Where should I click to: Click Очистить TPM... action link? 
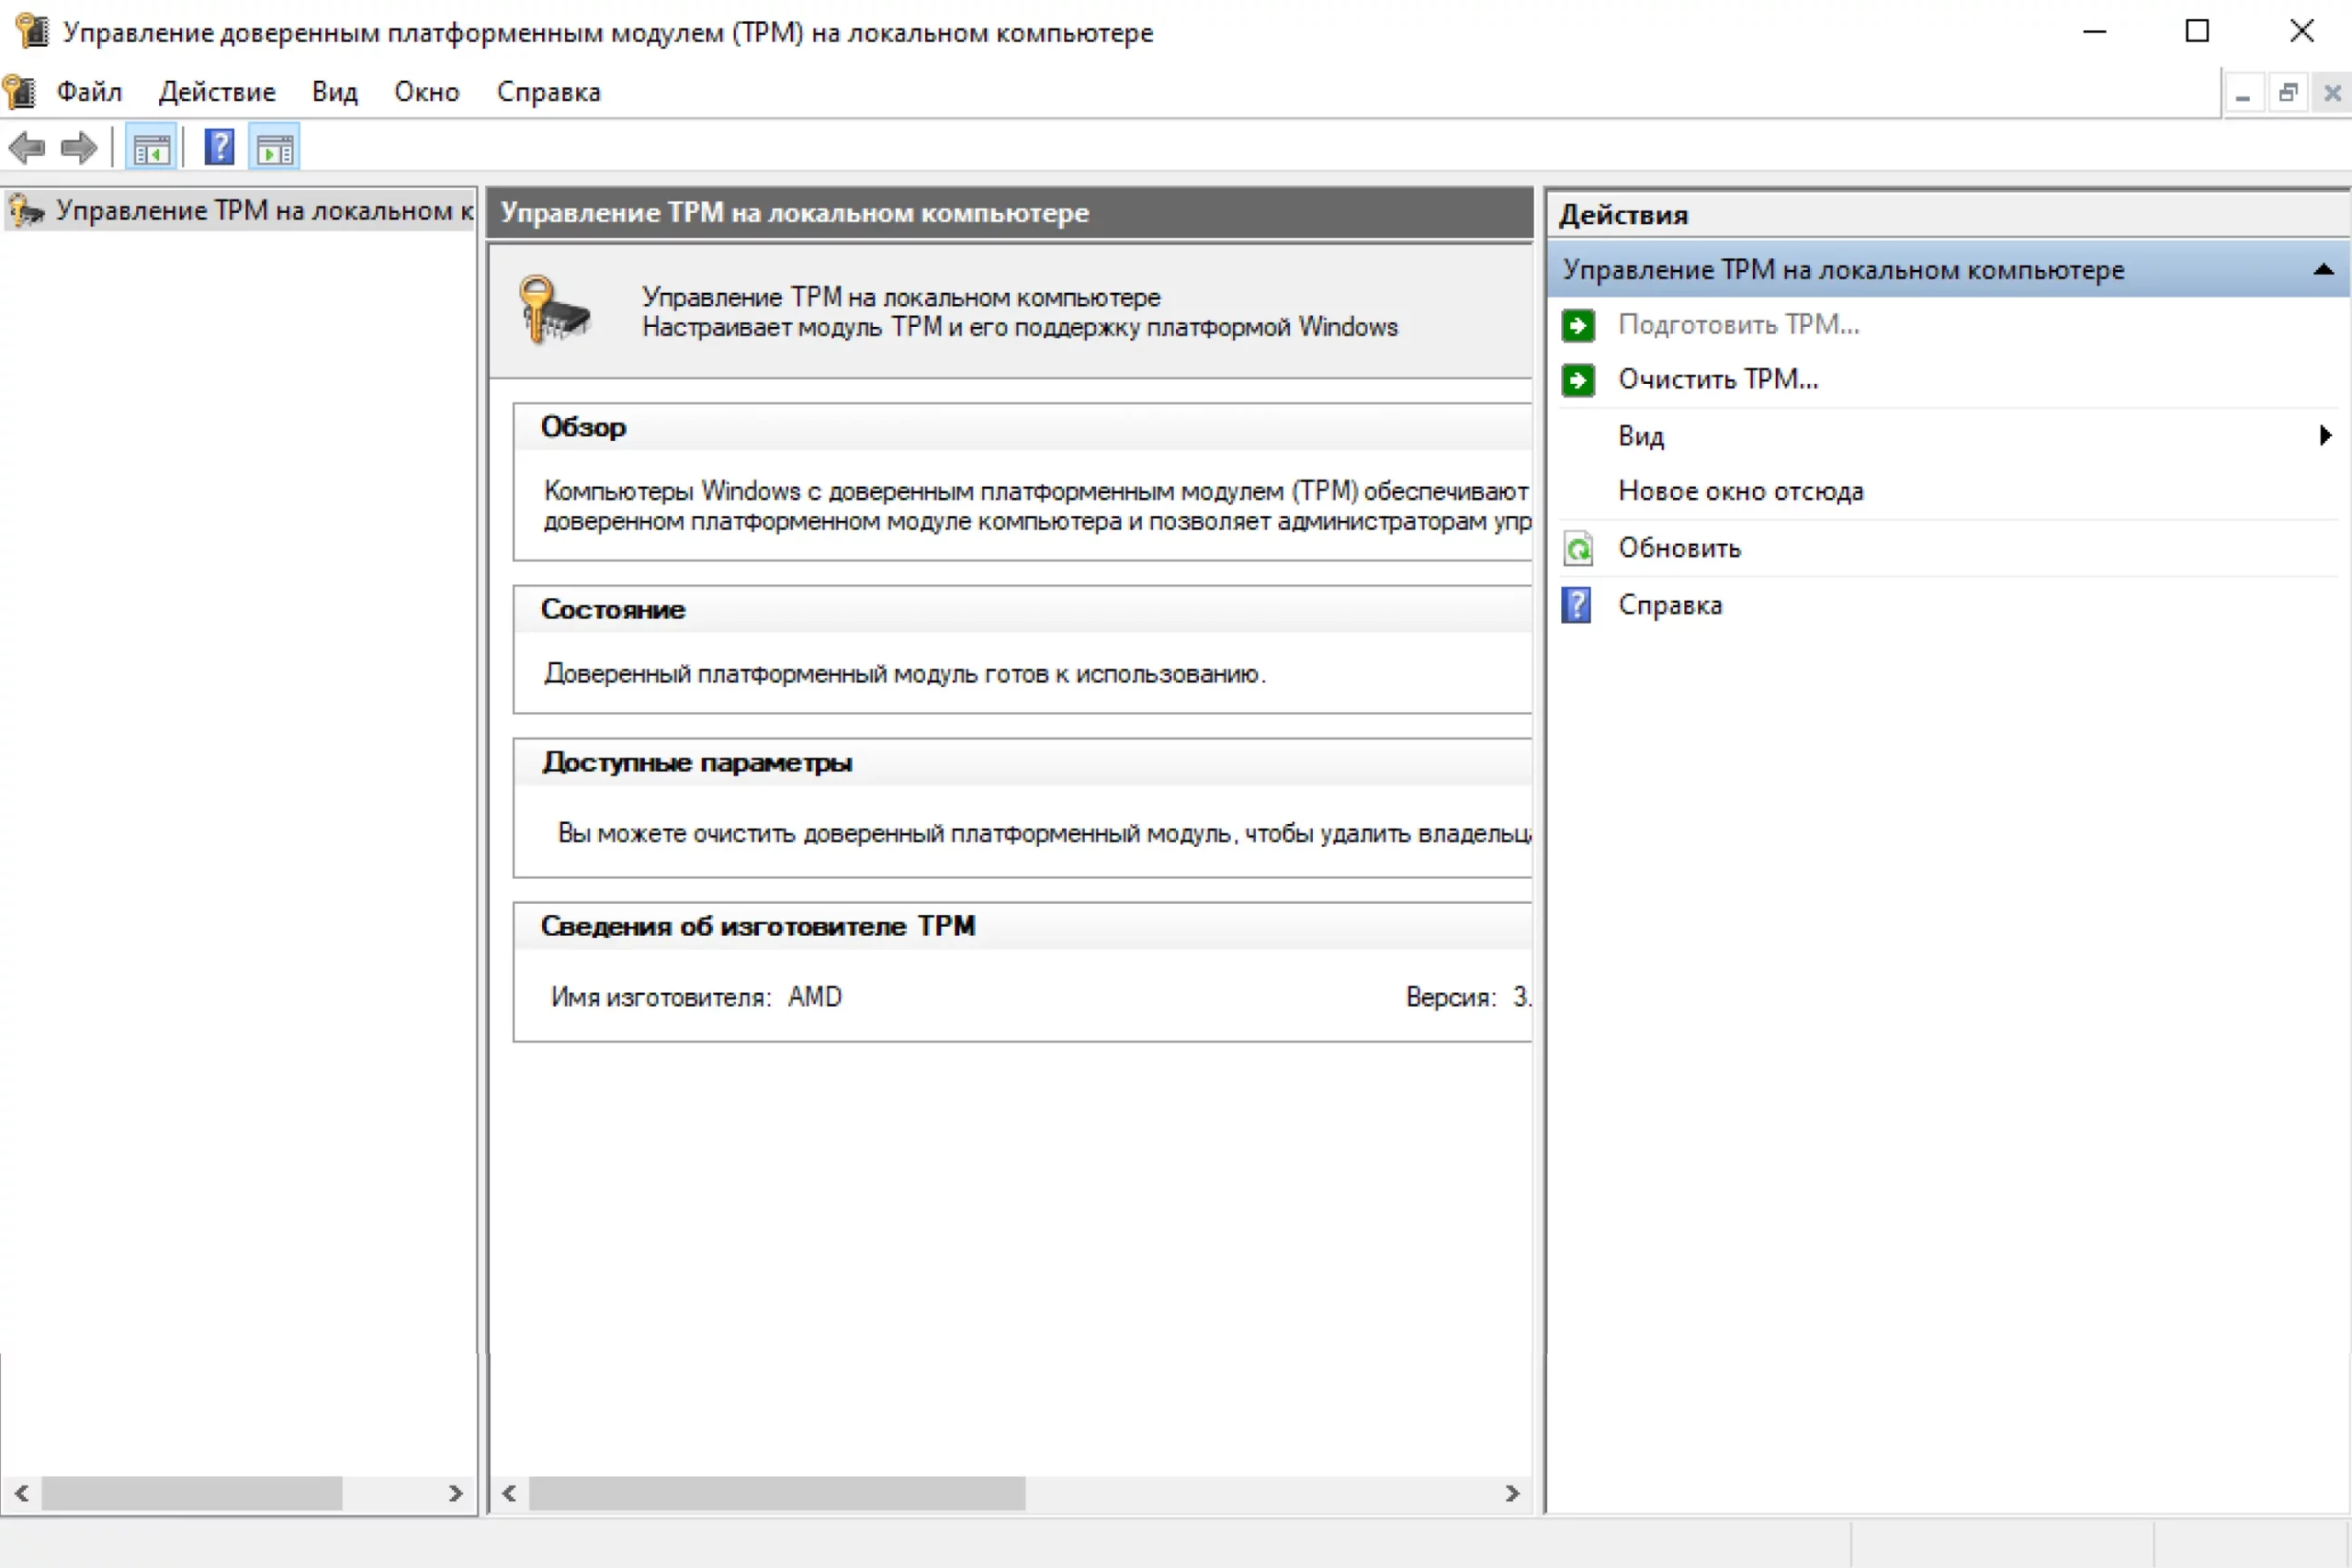[1718, 380]
